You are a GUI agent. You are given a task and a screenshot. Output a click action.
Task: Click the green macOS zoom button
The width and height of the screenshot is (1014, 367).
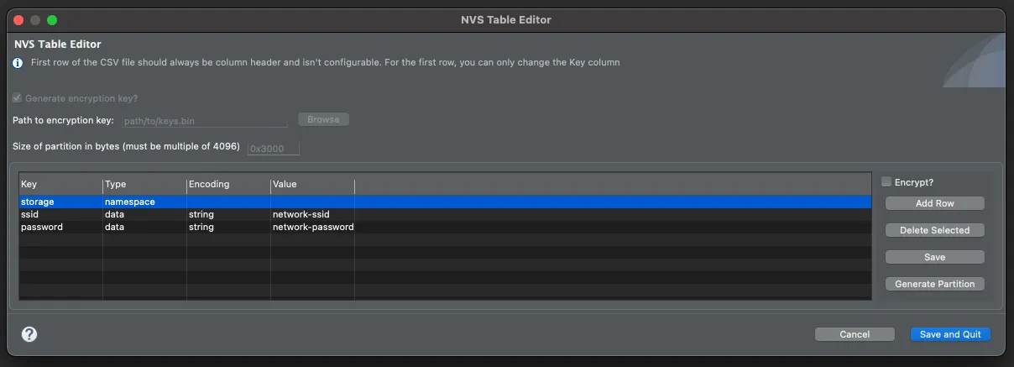pyautogui.click(x=52, y=19)
